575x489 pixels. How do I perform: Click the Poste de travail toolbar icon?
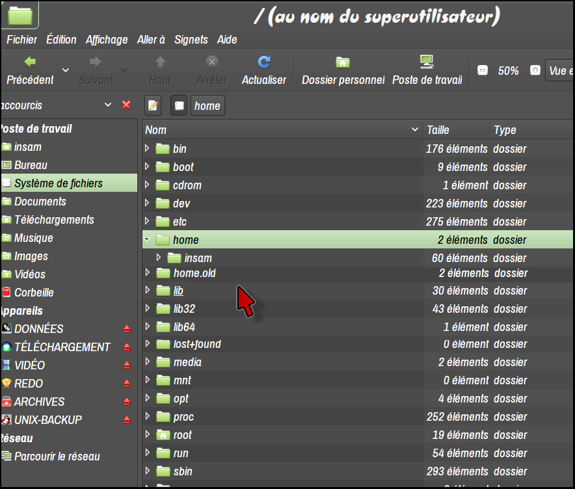[x=427, y=62]
